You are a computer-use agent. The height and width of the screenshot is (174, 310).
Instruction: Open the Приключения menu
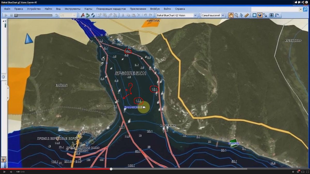[138, 9]
